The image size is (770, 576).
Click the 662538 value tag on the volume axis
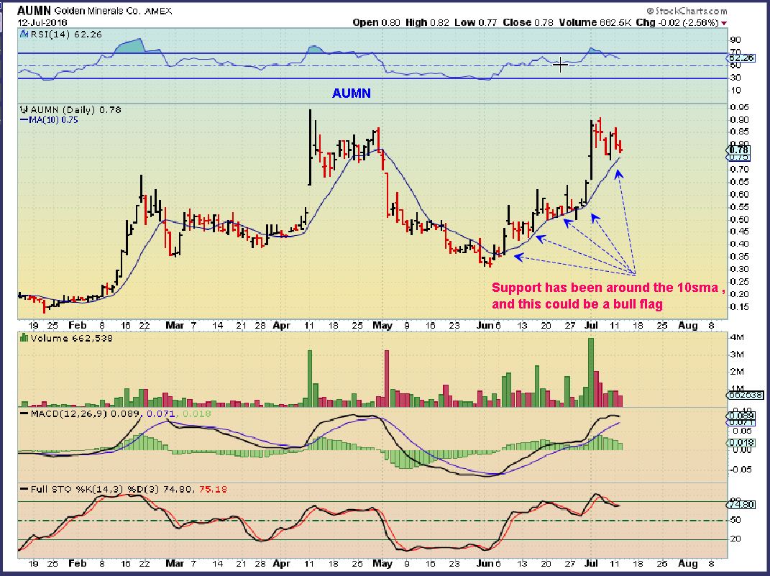pos(744,395)
